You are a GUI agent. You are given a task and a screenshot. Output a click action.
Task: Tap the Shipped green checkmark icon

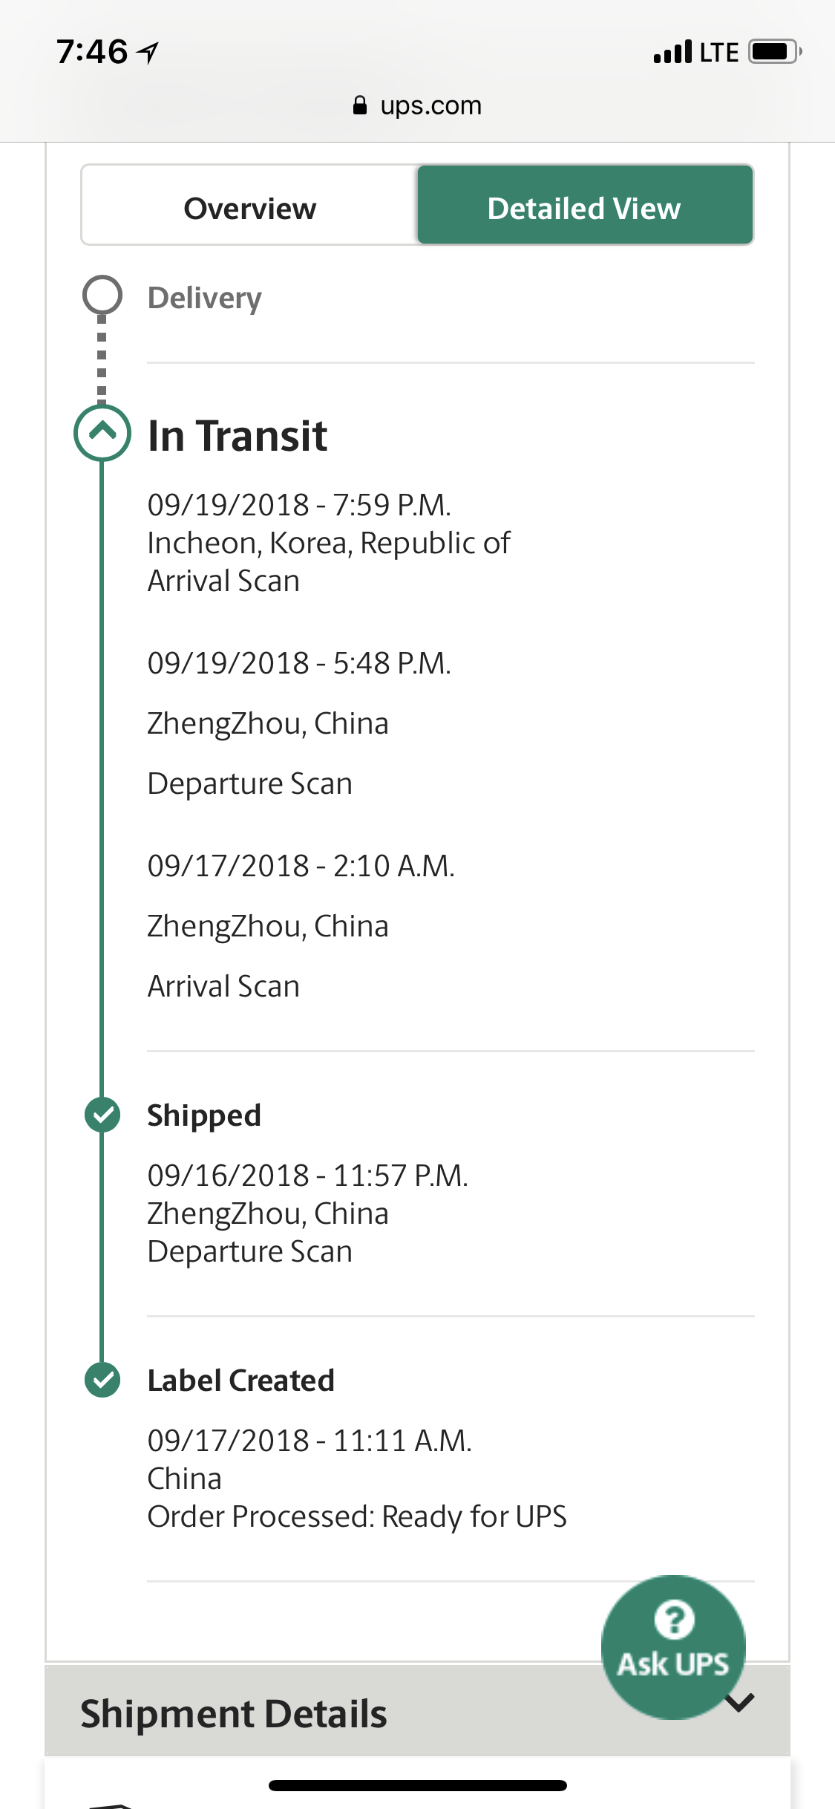(102, 1115)
